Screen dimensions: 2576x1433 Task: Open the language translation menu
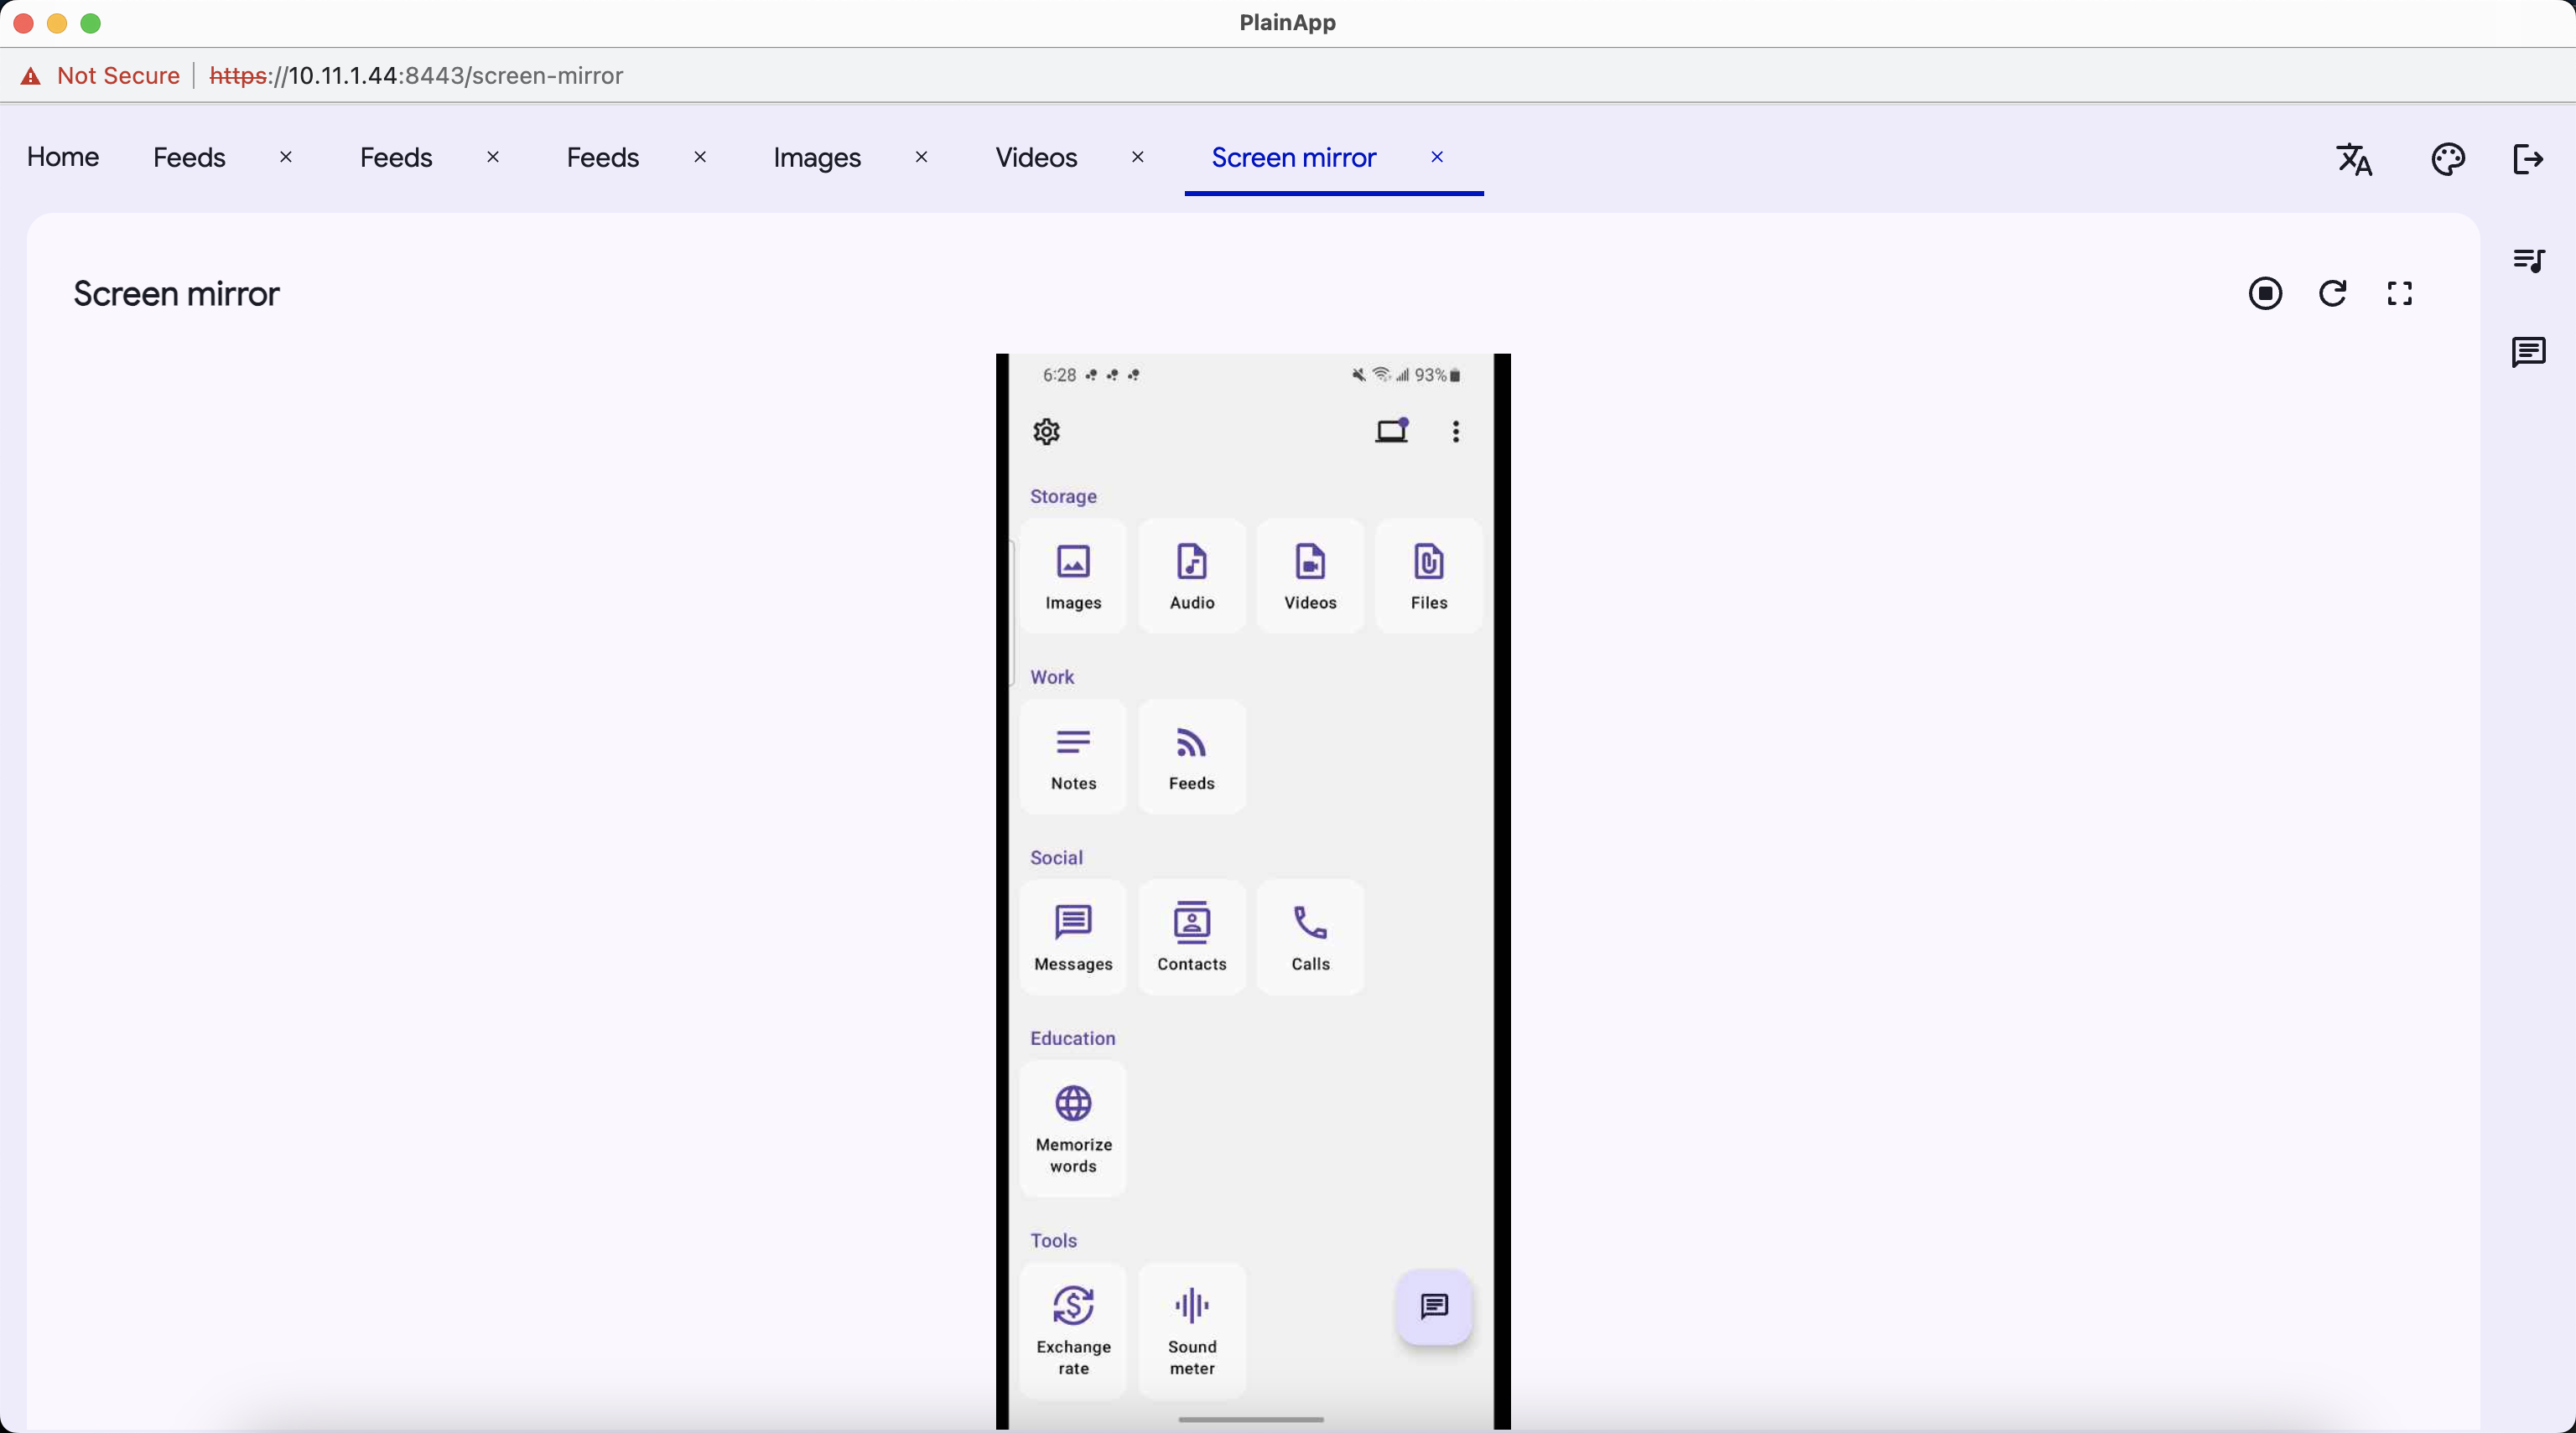[x=2354, y=159]
